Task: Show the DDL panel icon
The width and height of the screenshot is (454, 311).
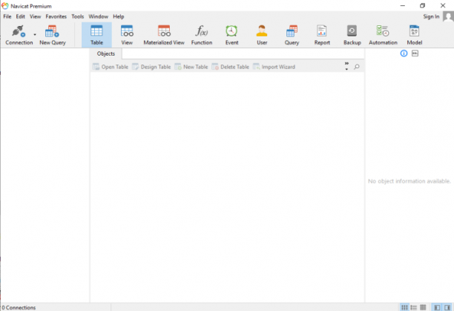Action: tap(415, 53)
